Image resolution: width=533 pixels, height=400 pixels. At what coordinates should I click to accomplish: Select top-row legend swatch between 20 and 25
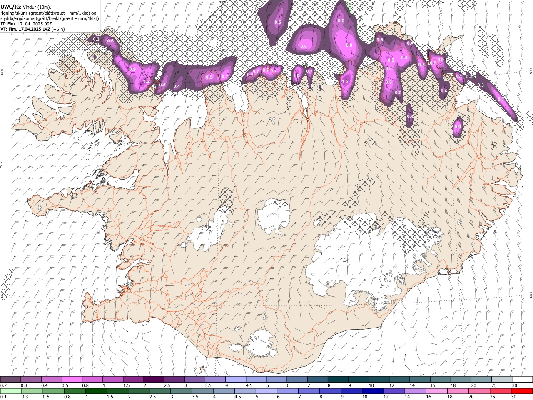[x=481, y=379]
